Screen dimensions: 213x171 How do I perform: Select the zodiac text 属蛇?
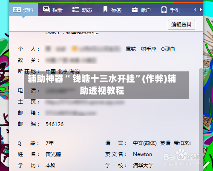[131, 49]
